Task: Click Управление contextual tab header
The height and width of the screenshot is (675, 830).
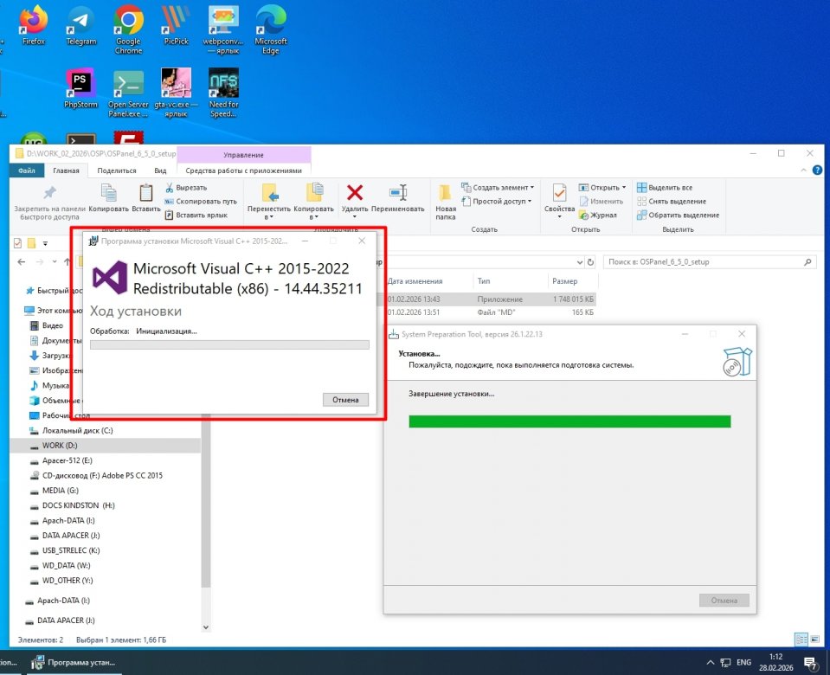Action: [243, 155]
